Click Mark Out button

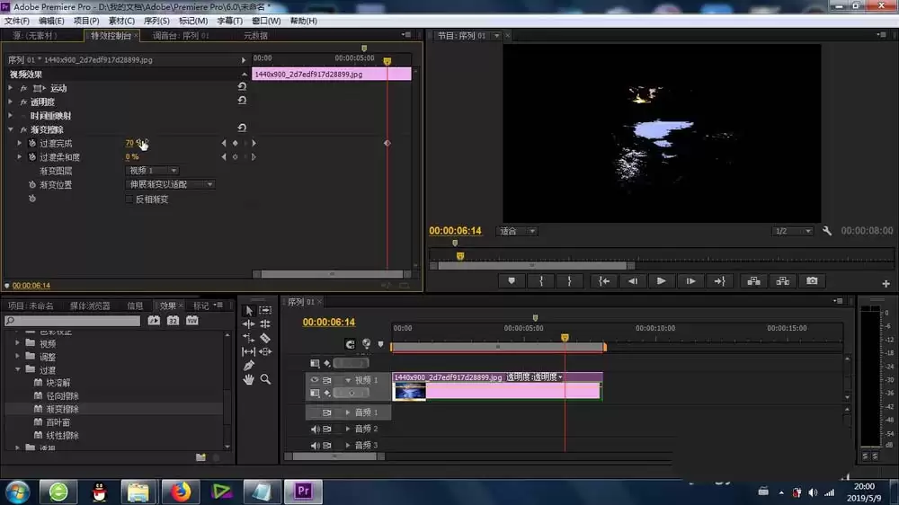click(569, 281)
